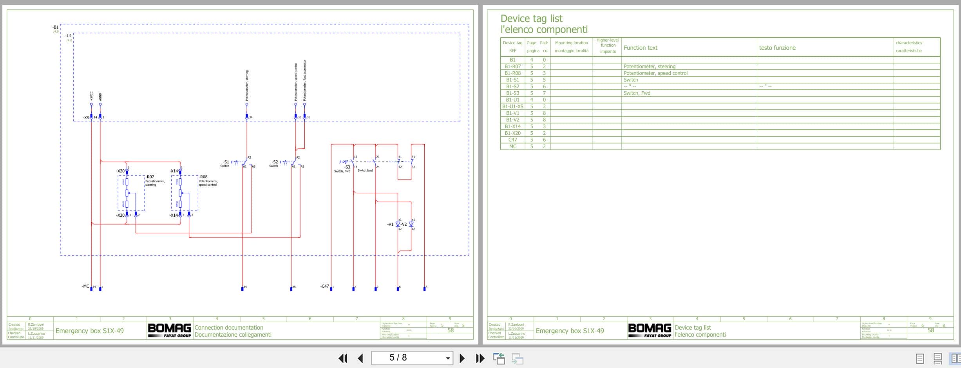This screenshot has height=368, width=961.
Task: Jump to the first page of the document
Action: [343, 358]
